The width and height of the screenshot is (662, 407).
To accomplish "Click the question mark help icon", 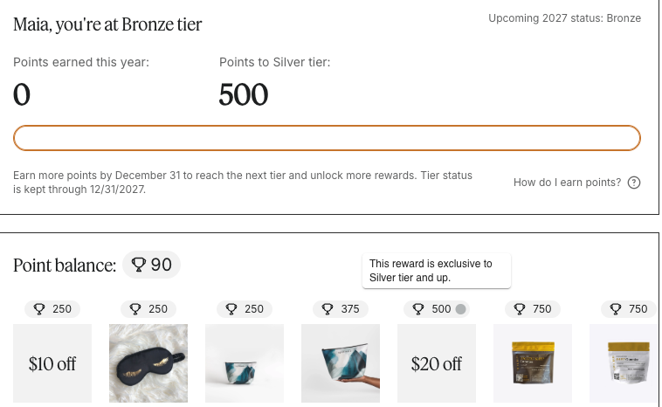I will [635, 183].
